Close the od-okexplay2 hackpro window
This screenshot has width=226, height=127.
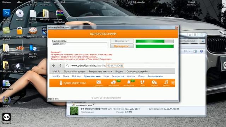tap(177, 28)
